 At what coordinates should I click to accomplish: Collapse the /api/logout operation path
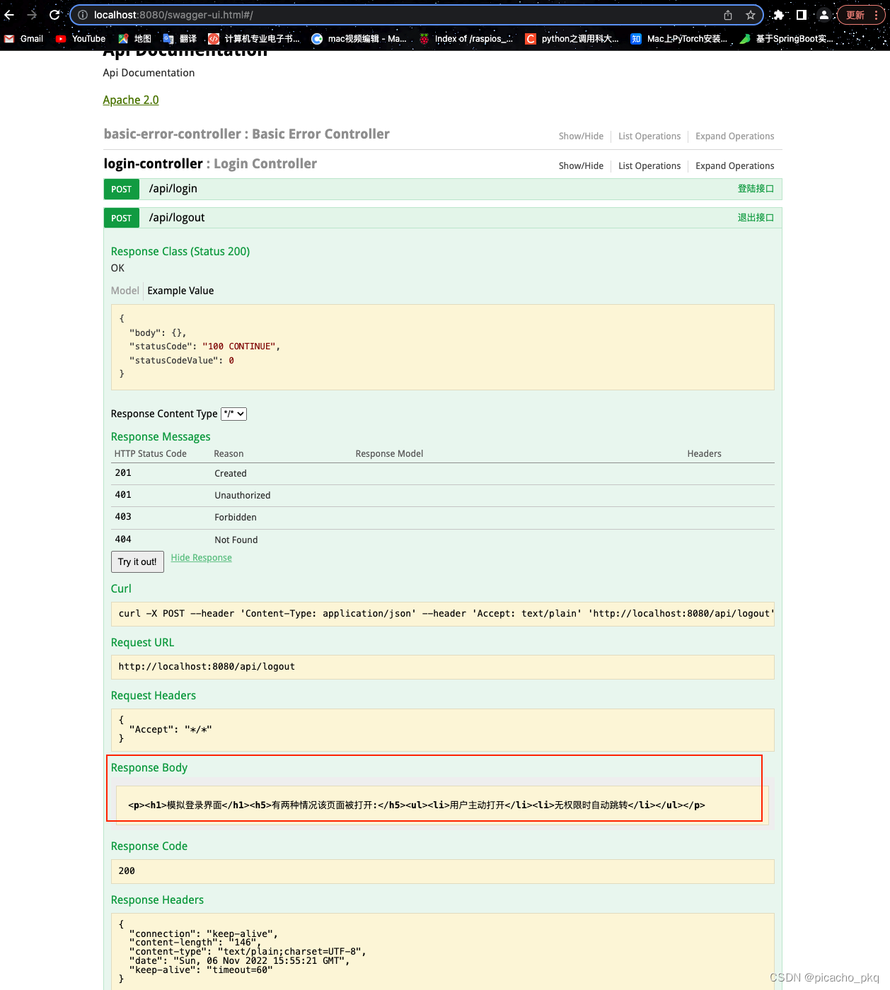[x=177, y=218]
